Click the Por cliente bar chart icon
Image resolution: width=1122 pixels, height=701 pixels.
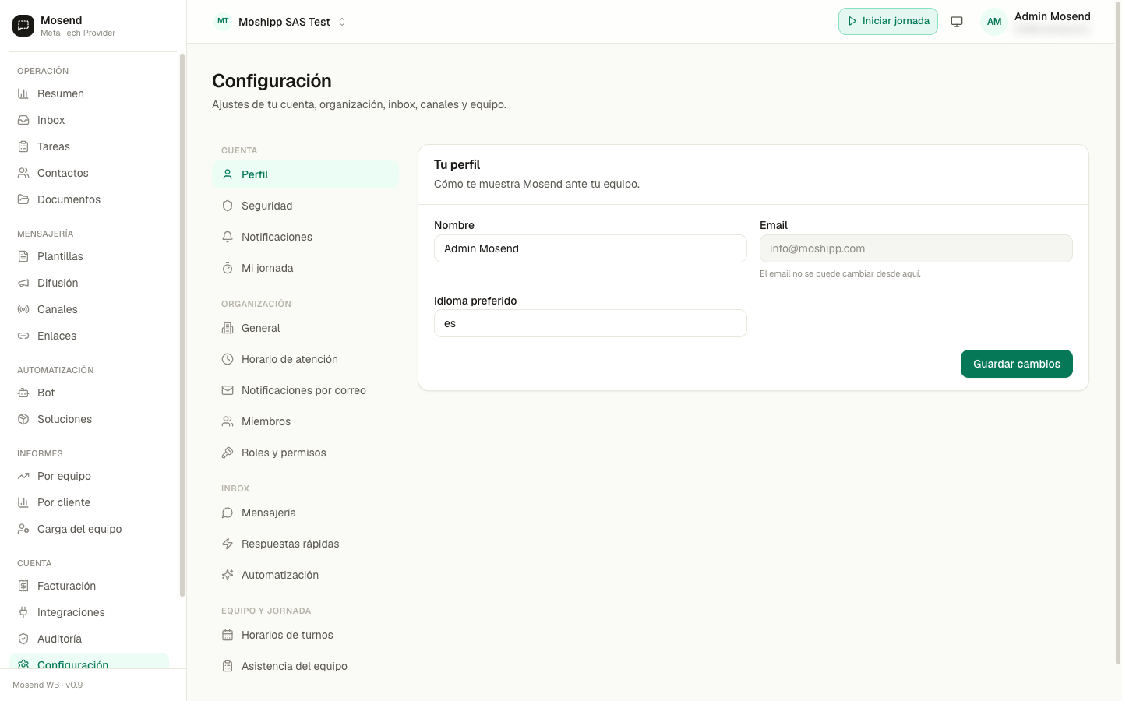point(23,502)
